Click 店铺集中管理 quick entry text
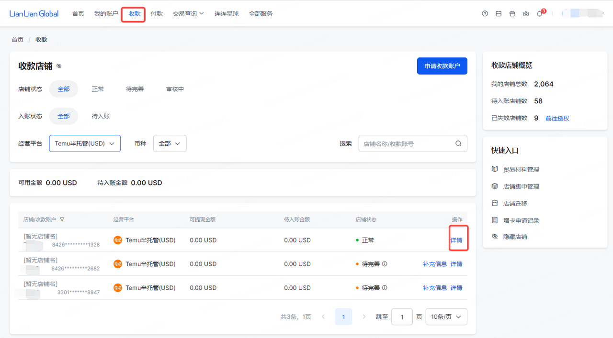Screen dimensions: 613x338 pyautogui.click(x=521, y=186)
